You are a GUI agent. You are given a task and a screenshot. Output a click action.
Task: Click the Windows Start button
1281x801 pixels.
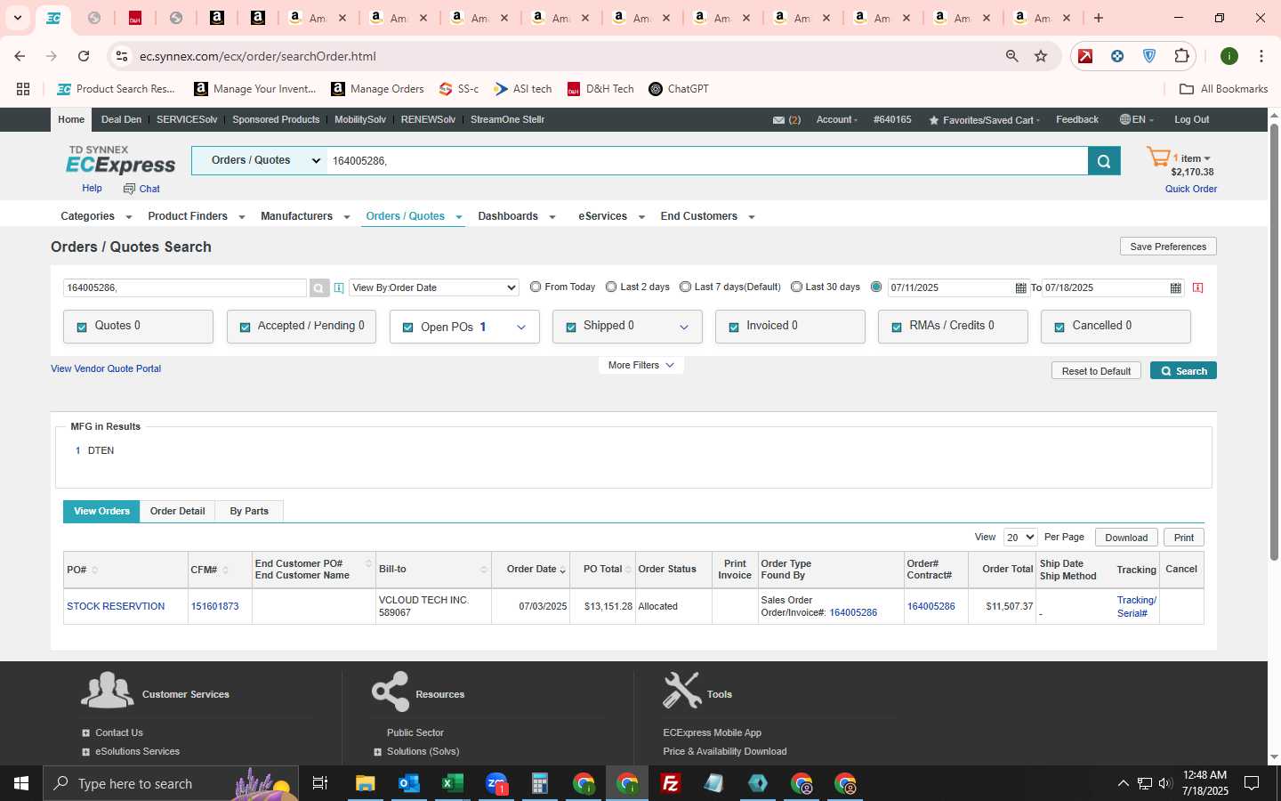click(x=21, y=783)
